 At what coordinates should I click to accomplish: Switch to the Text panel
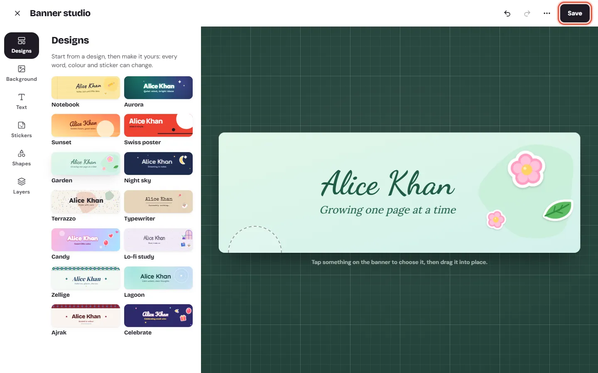pyautogui.click(x=22, y=102)
